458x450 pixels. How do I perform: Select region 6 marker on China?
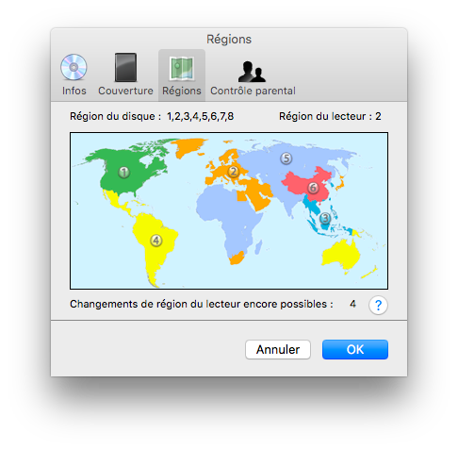(x=313, y=188)
